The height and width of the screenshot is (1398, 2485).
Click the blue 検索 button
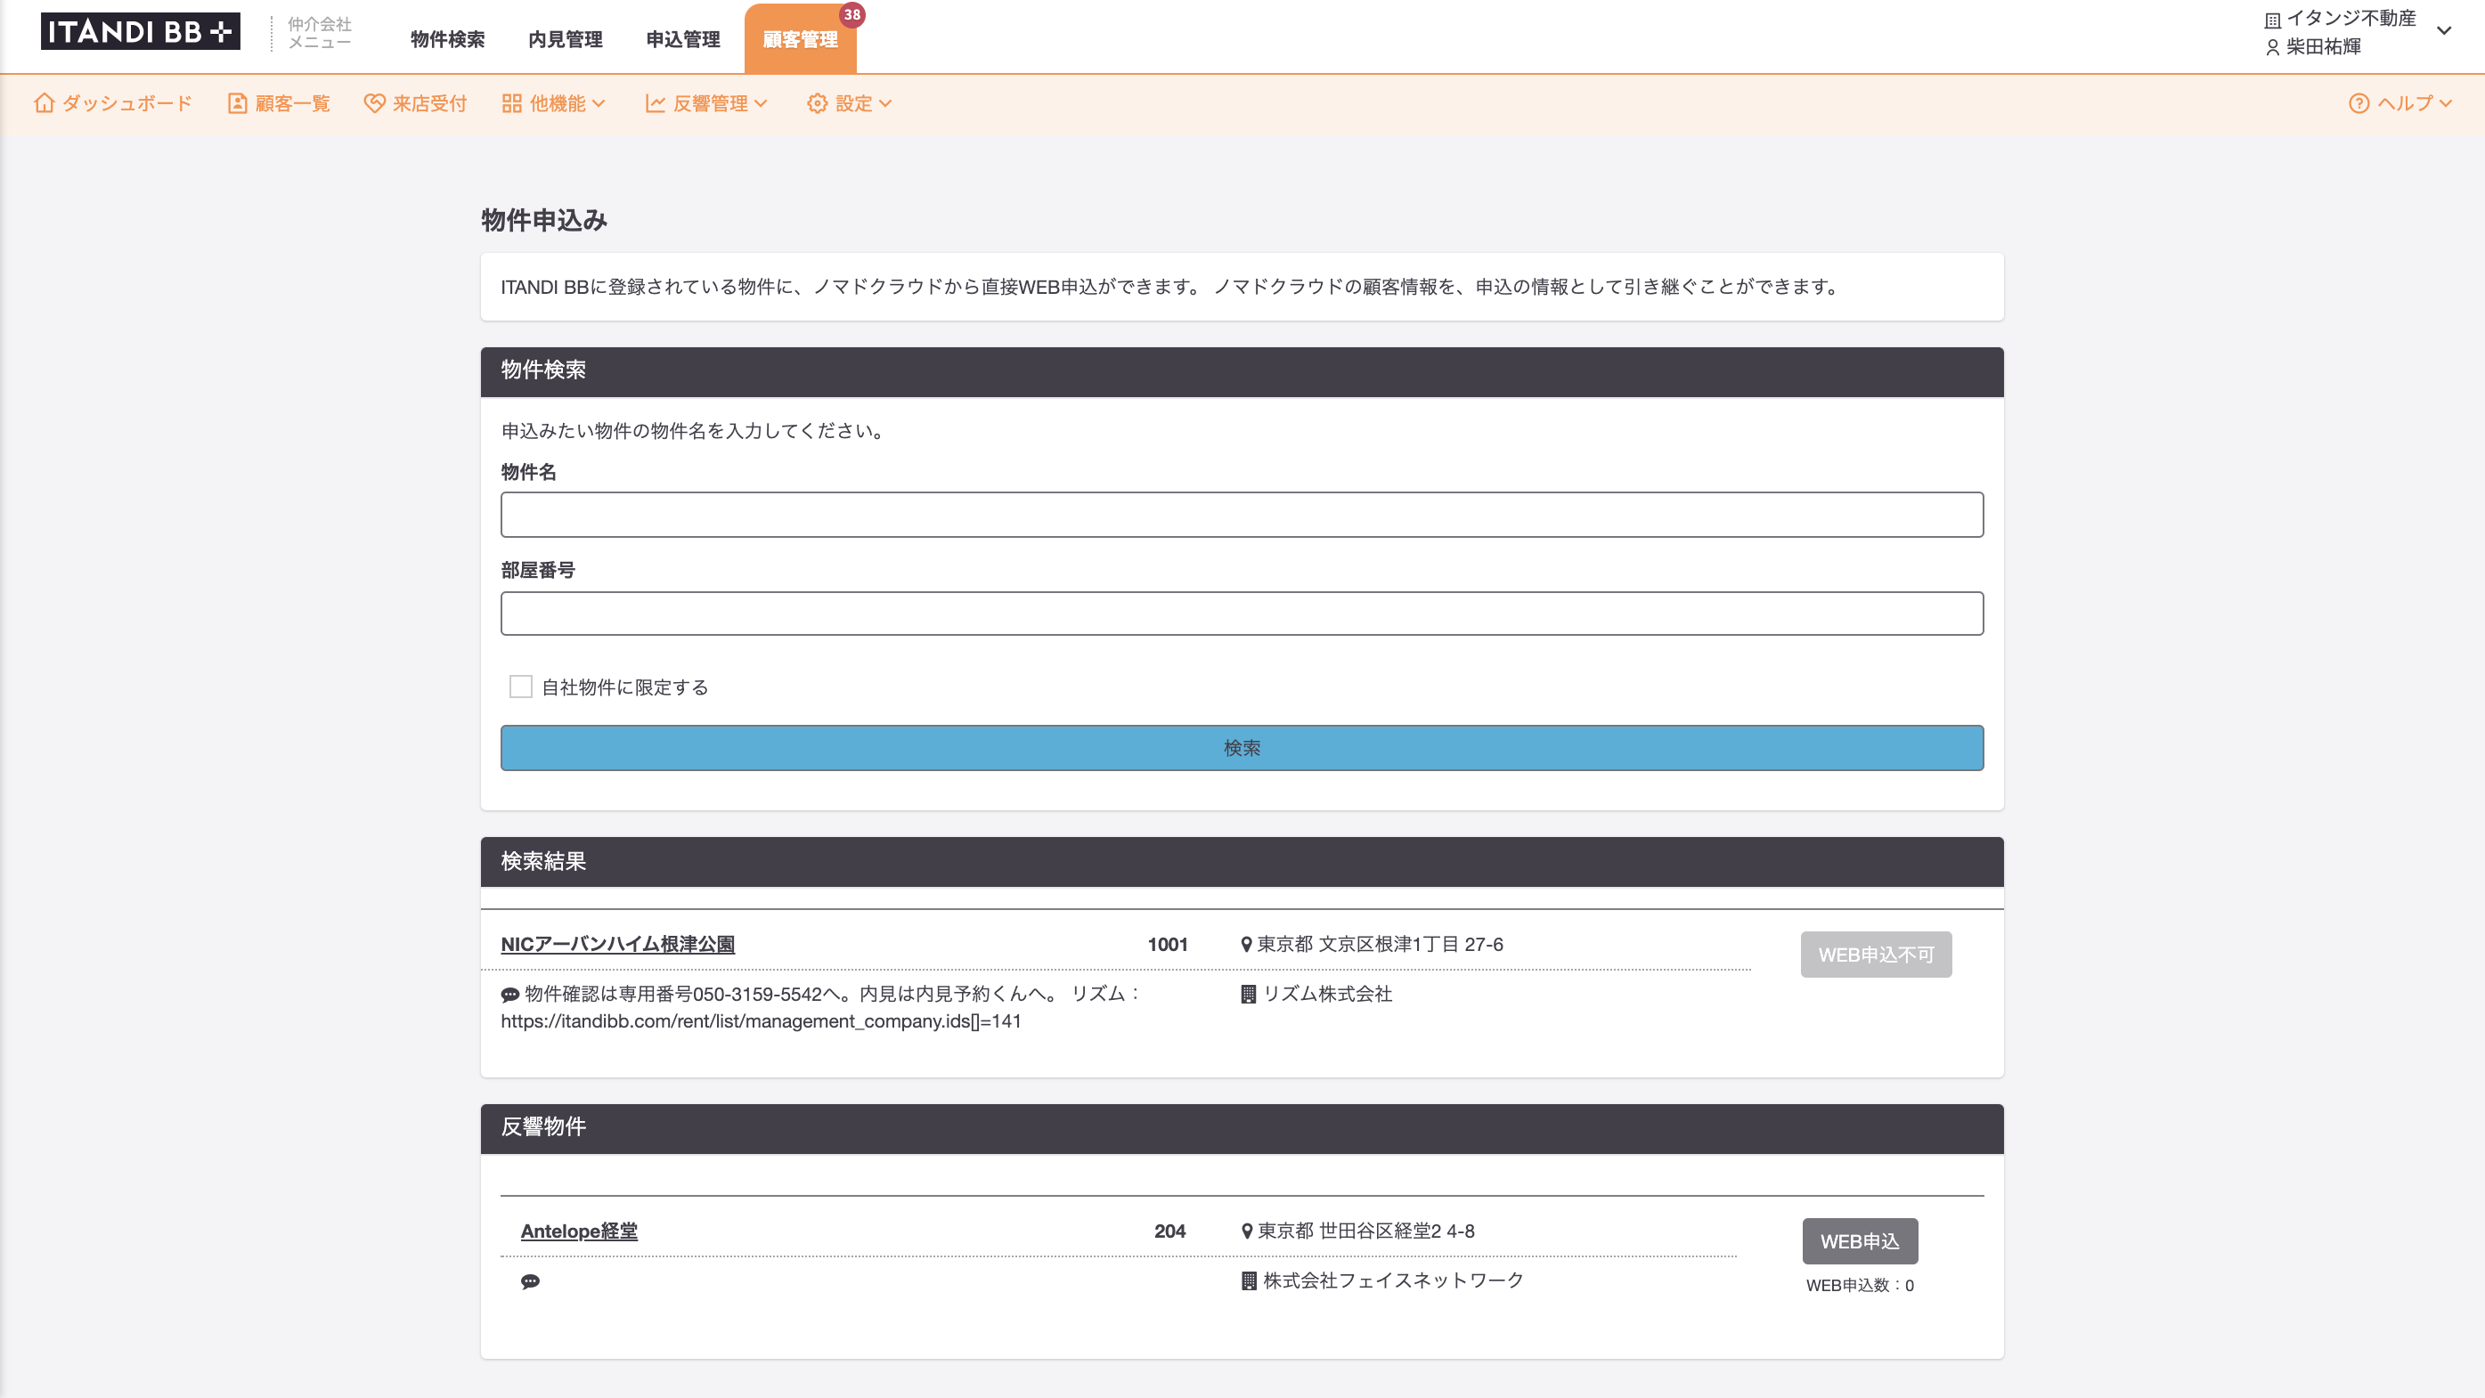click(x=1242, y=748)
